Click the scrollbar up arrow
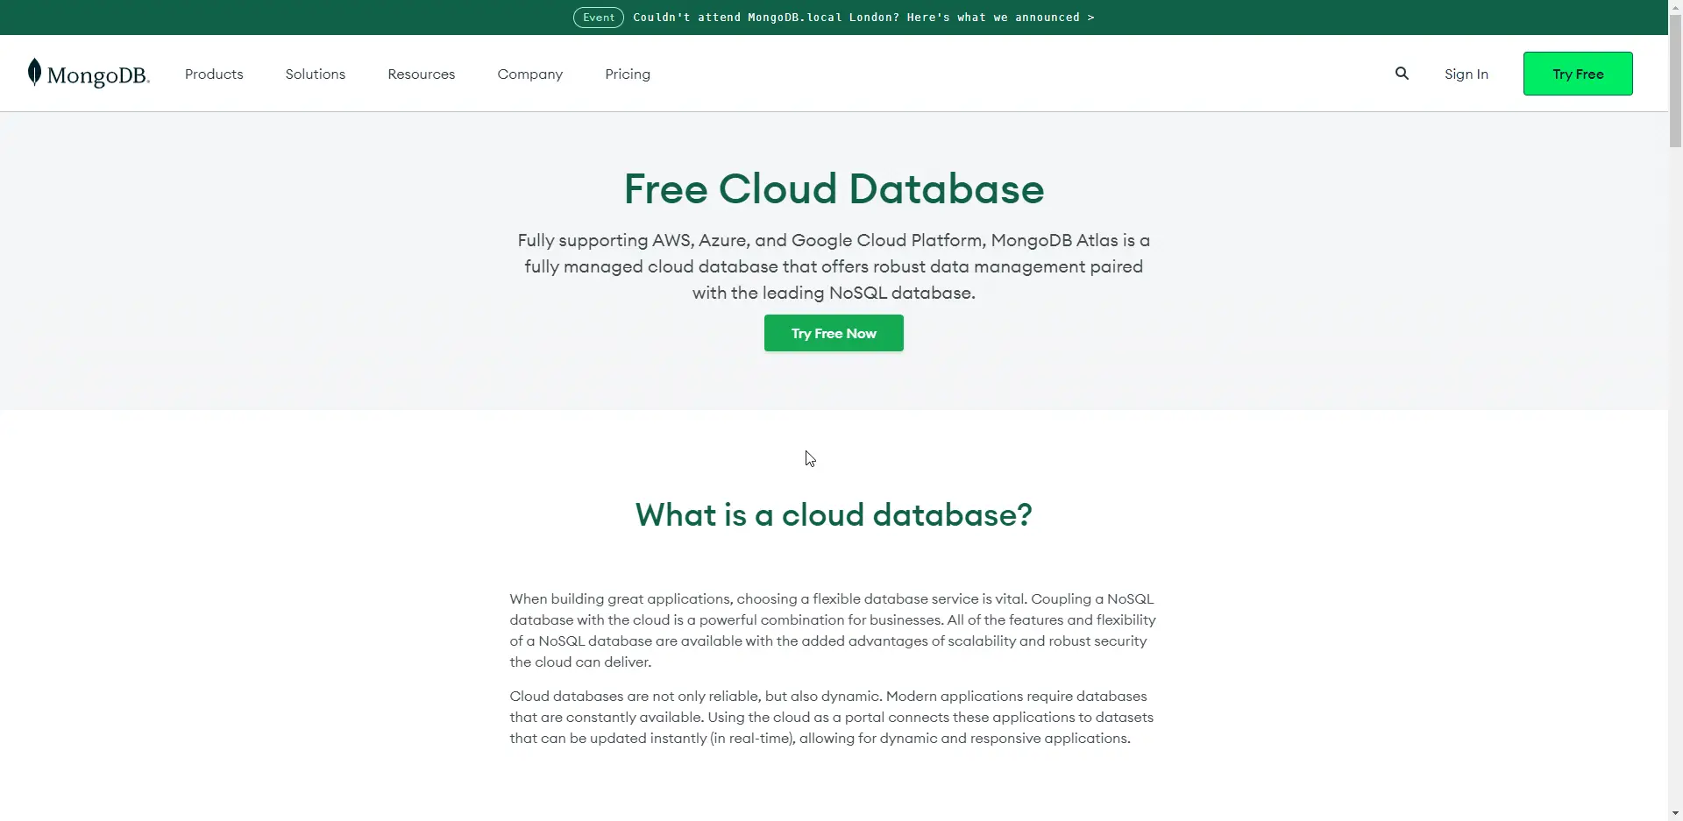The width and height of the screenshot is (1683, 821). point(1675,6)
